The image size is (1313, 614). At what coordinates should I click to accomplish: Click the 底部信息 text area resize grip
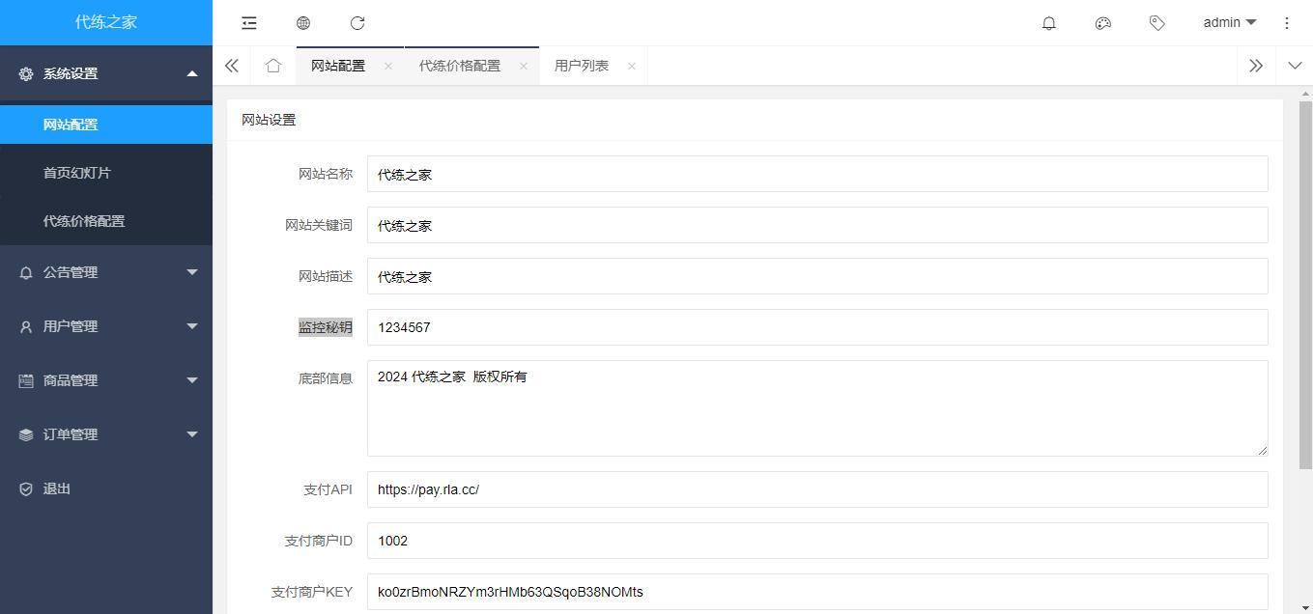click(1261, 449)
